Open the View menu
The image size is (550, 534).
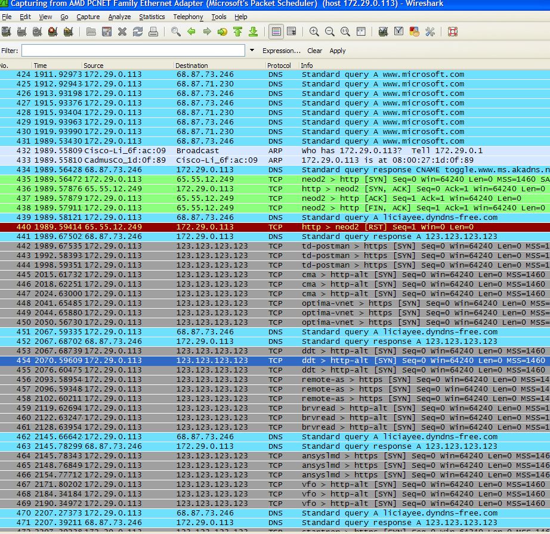(x=45, y=17)
